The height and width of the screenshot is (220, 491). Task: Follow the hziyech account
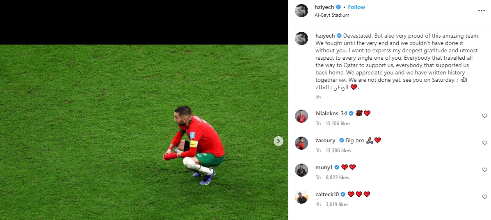(x=356, y=7)
